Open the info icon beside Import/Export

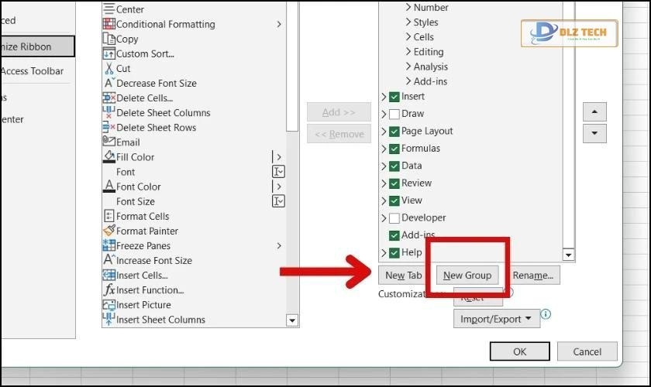click(546, 314)
